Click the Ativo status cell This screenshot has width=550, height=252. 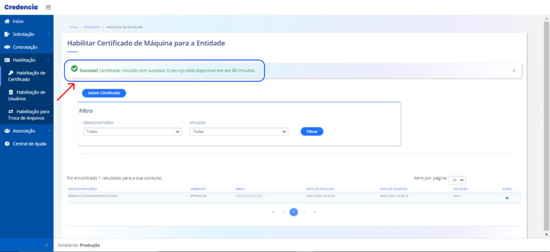(457, 196)
